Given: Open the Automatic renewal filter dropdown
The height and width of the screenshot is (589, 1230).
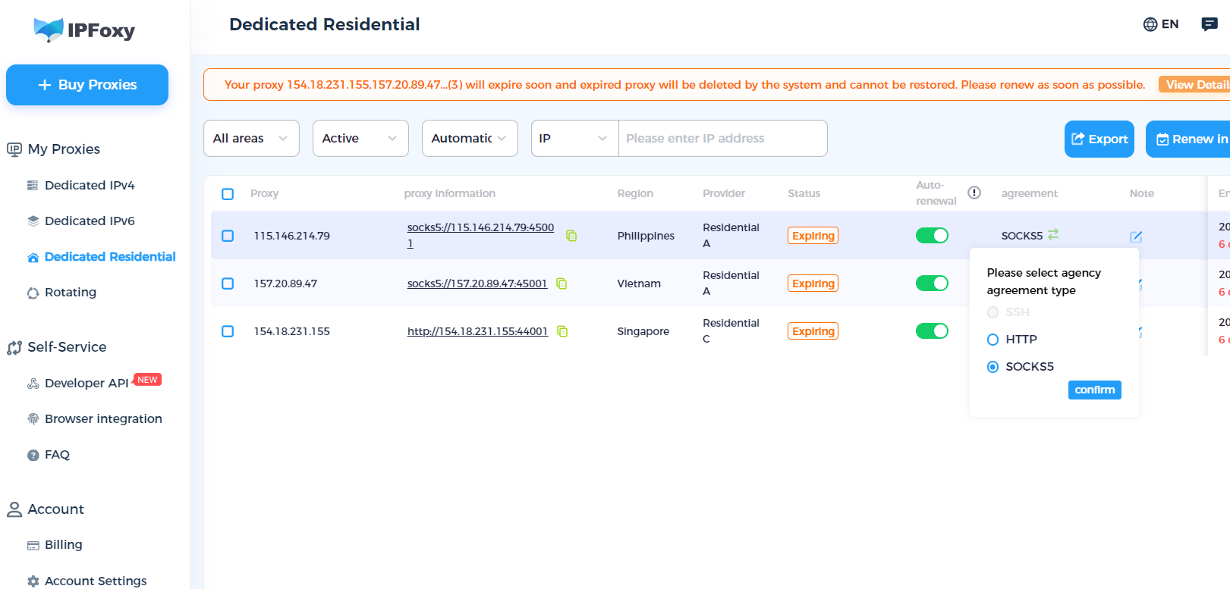Looking at the screenshot, I should 470,138.
